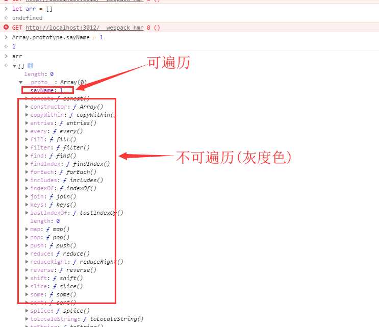This screenshot has height=327, width=379.
Task: Expand the push function entry
Action: click(27, 245)
